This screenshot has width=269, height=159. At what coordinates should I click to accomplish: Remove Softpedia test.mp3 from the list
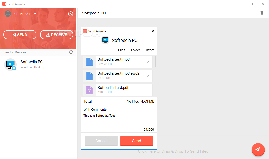pos(148,62)
